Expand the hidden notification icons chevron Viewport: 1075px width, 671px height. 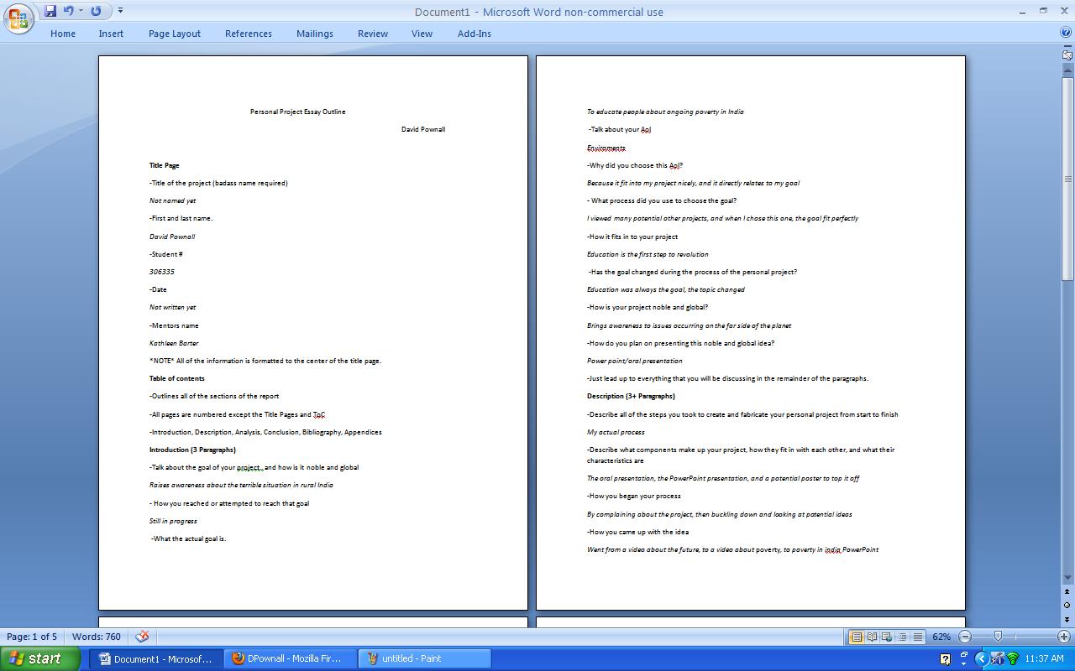click(x=981, y=660)
